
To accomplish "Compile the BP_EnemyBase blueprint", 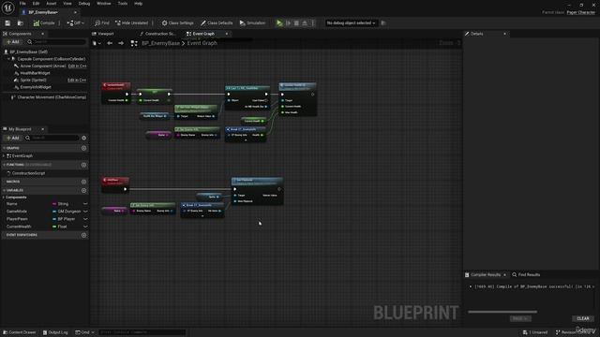I will [x=44, y=23].
